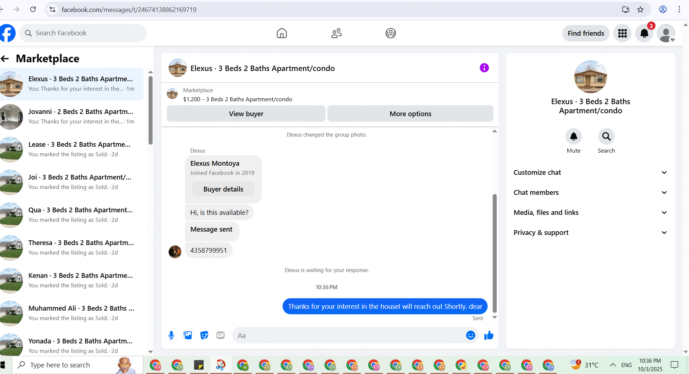Choose a GIF in the composer
The height and width of the screenshot is (374, 689).
click(221, 335)
